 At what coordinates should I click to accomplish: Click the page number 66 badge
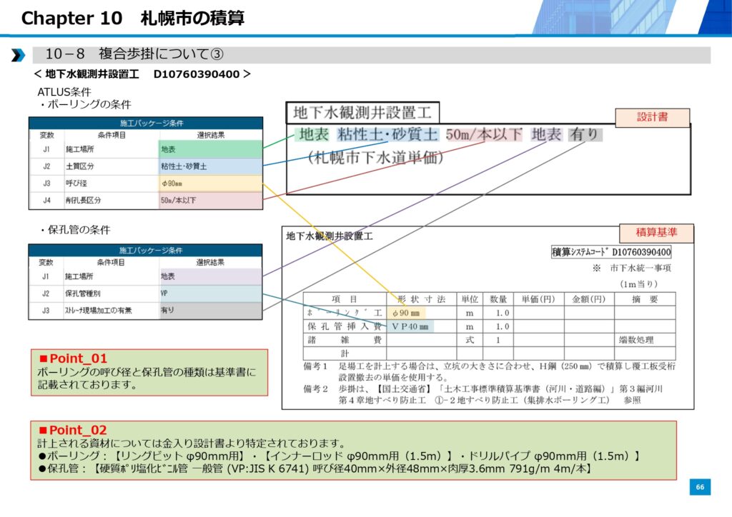(700, 487)
